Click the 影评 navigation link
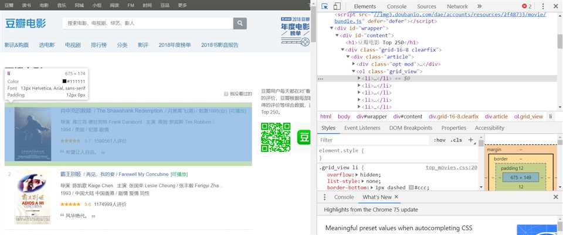Viewport: 563px width, 235px height. (143, 45)
